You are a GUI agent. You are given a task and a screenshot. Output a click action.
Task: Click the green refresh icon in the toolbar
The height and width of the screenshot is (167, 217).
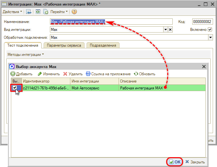coord(38,12)
